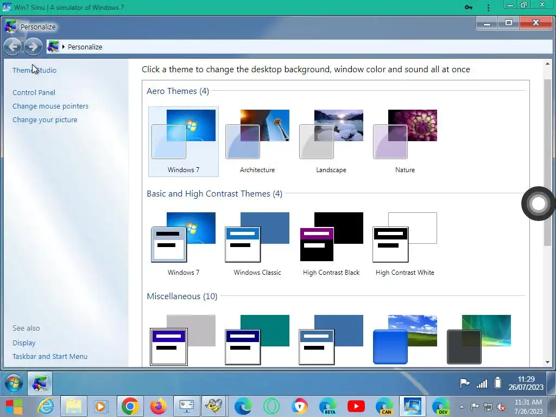Screen dimensions: 556x417
Task: Launch Opera browser from taskbar
Action: pyautogui.click(x=271, y=406)
